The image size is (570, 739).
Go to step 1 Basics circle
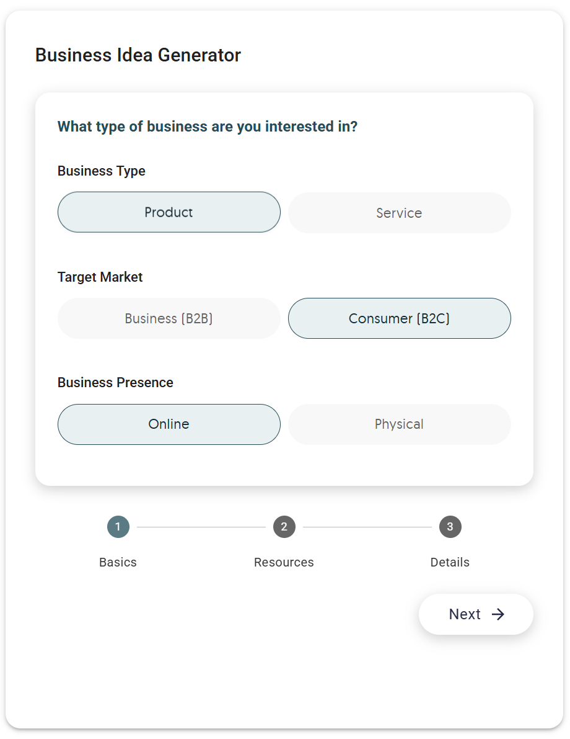pos(118,527)
